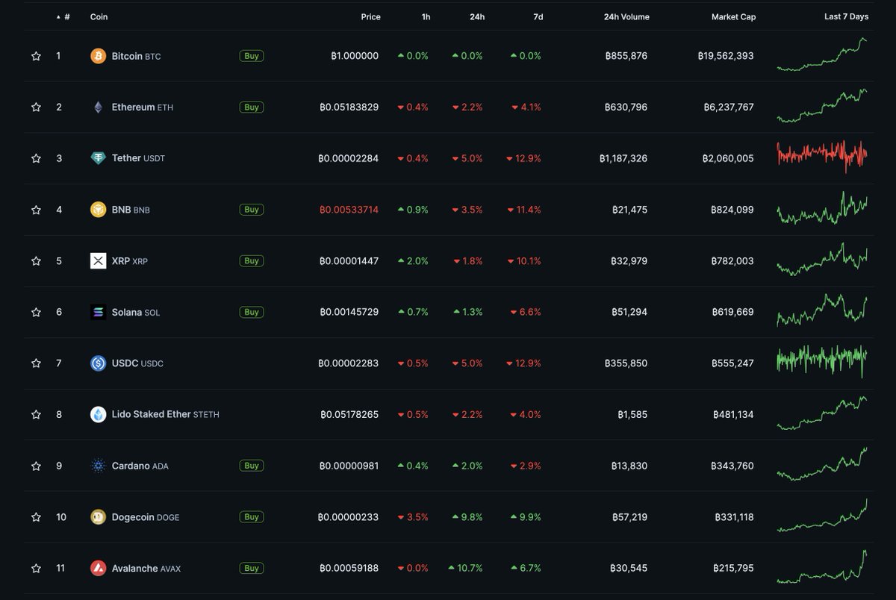The image size is (896, 600).
Task: Click Buy next to Solana
Action: click(252, 312)
